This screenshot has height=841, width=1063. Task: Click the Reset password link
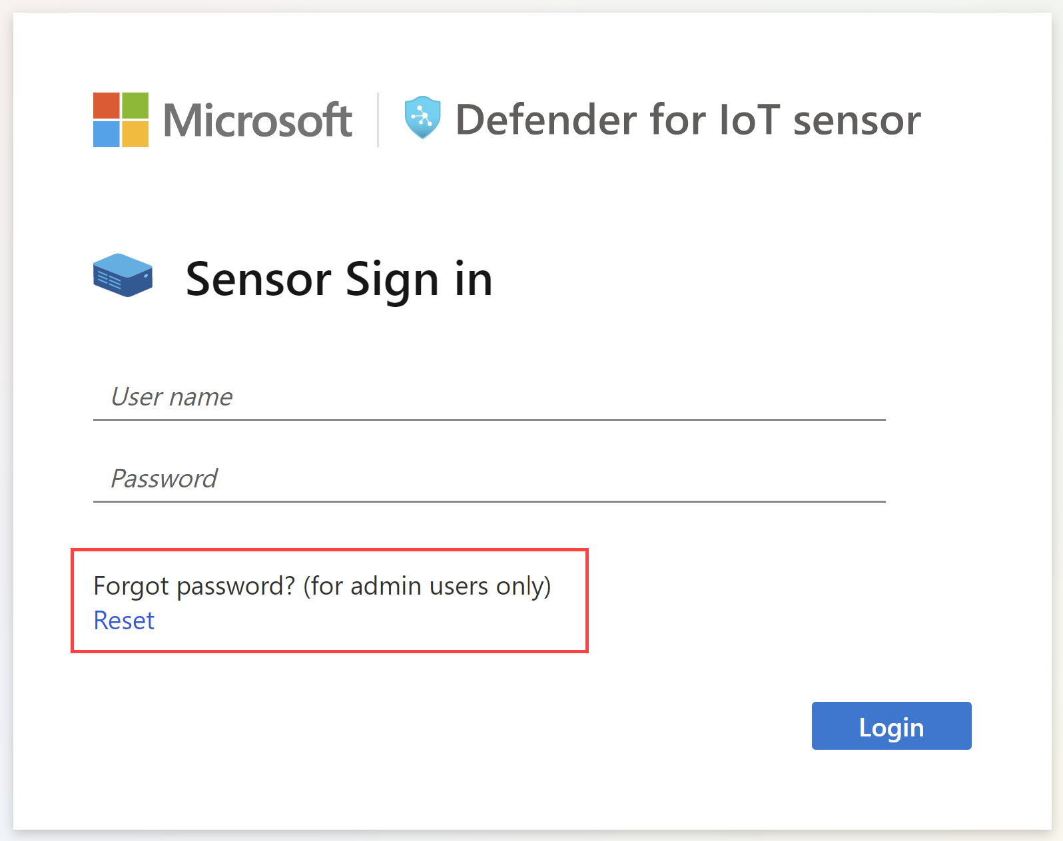[x=124, y=621]
